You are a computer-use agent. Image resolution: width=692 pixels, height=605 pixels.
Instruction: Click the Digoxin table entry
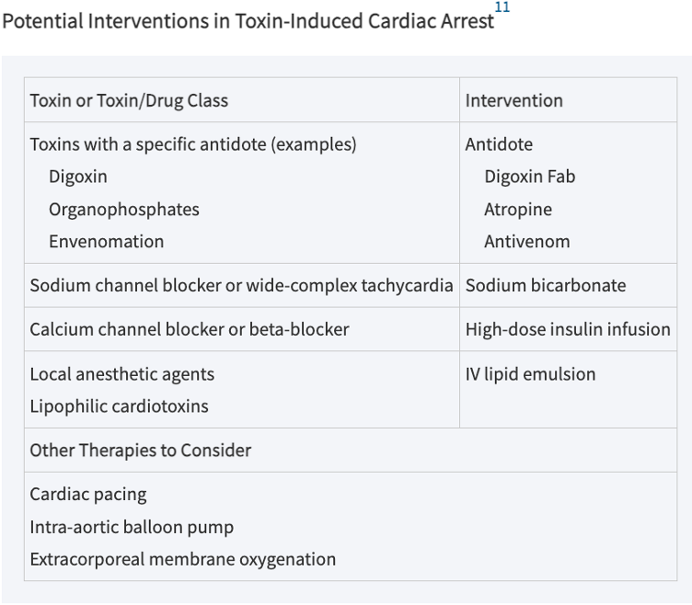[x=78, y=177]
